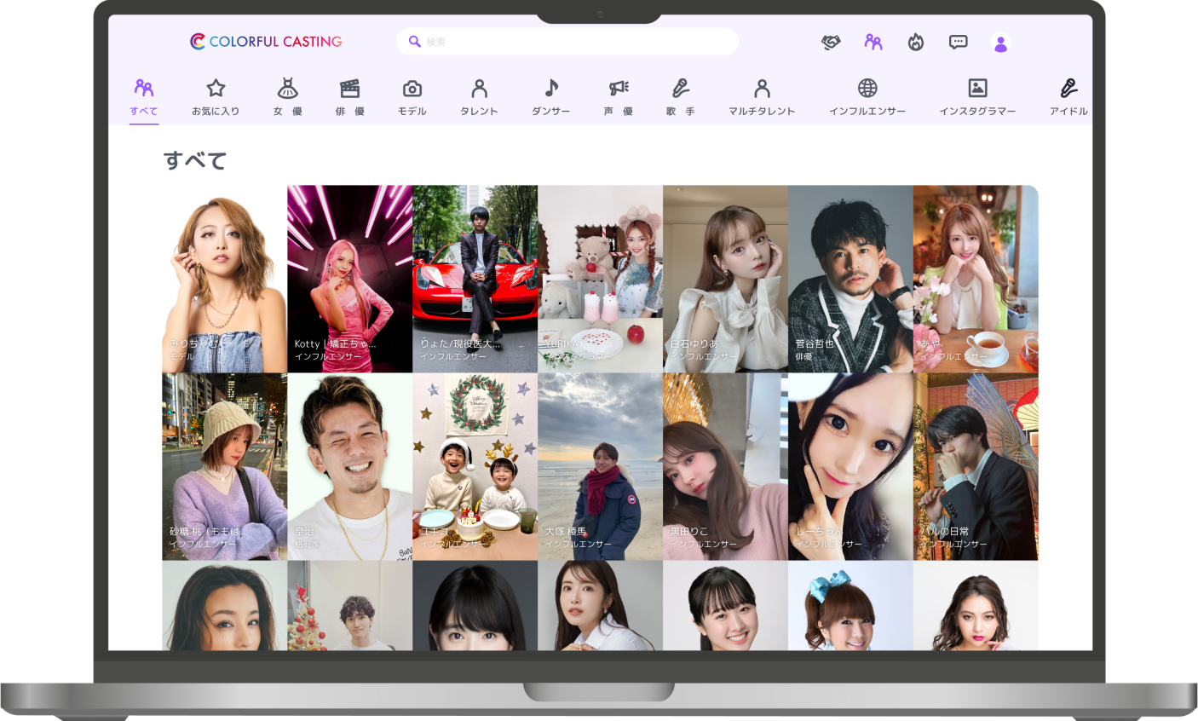Click the purple two-people icon in header
1198x721 pixels.
coord(873,42)
